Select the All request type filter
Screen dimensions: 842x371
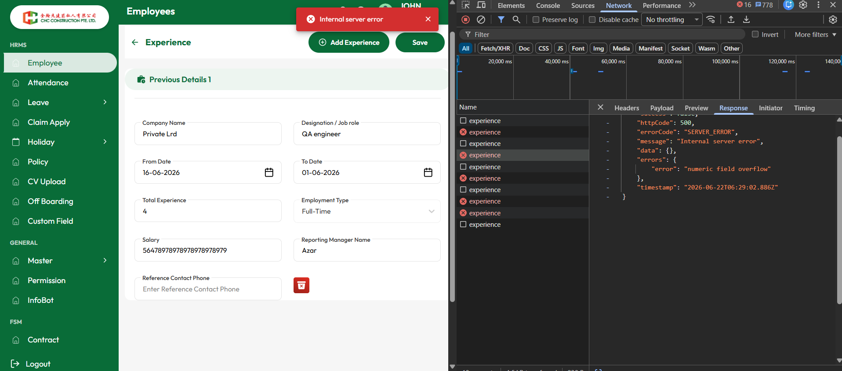pos(466,48)
